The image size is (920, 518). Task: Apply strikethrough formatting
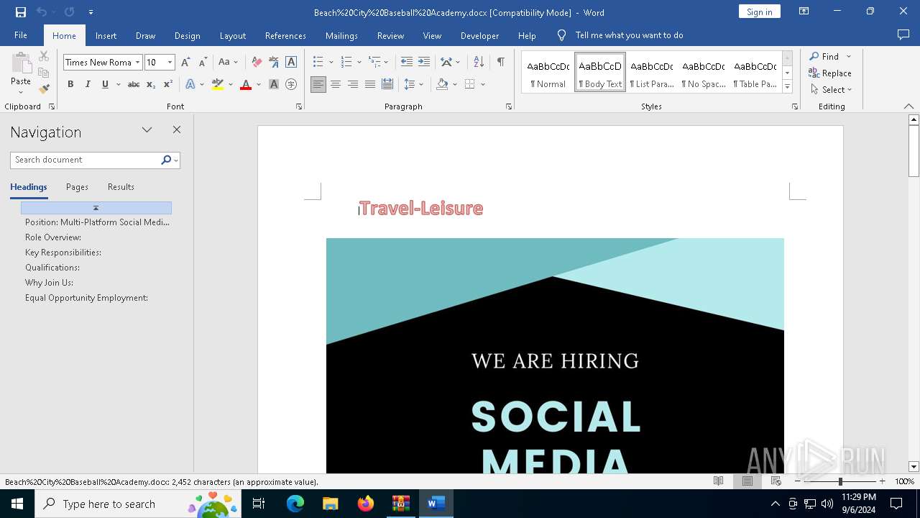click(133, 84)
